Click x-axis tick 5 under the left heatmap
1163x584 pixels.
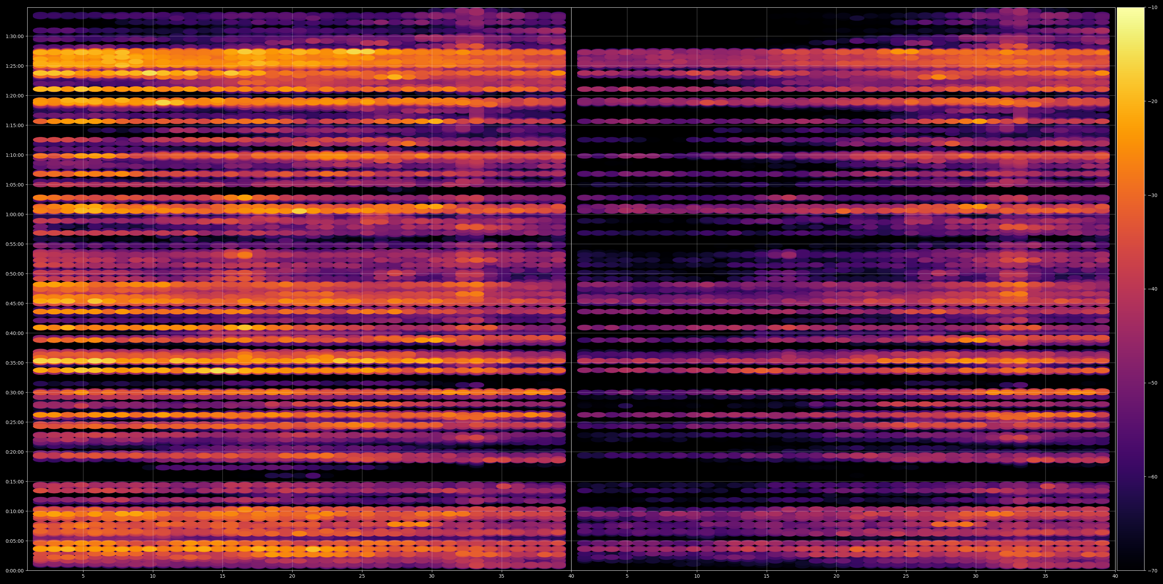pos(83,576)
